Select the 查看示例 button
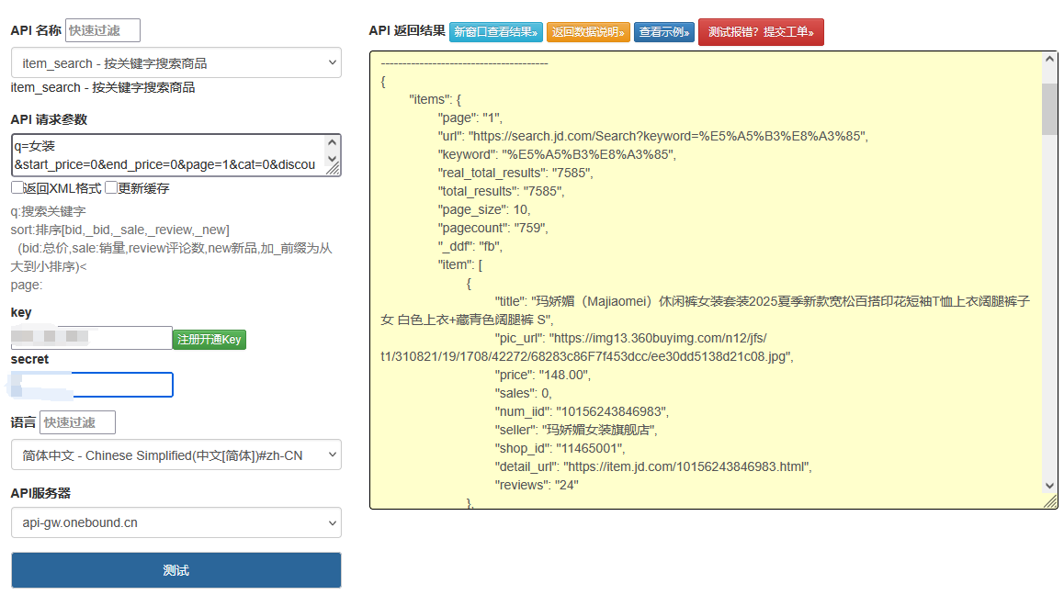Screen dimensions: 1064x606 point(664,32)
